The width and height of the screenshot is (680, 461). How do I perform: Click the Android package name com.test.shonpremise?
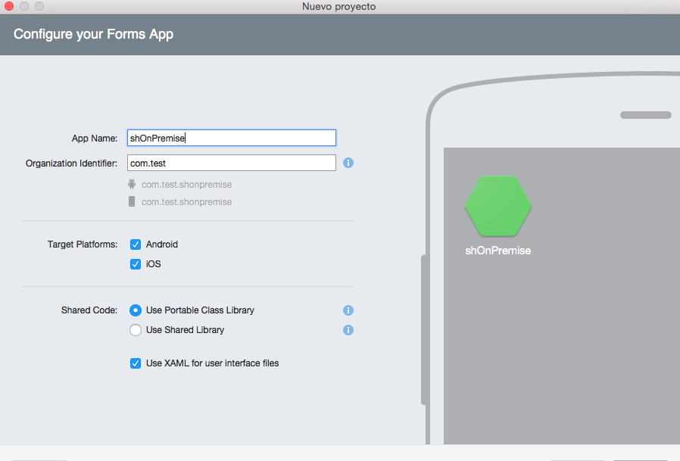click(x=186, y=185)
